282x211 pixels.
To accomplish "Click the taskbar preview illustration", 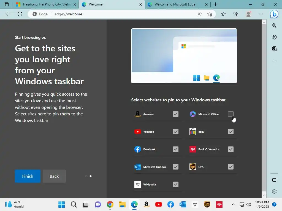I will 184,56.
